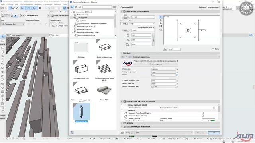Select the Marquee tool in the toolbox

click(x=3, y=41)
